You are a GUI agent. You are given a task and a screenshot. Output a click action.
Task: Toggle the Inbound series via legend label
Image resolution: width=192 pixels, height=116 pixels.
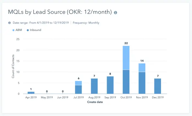click(35, 30)
